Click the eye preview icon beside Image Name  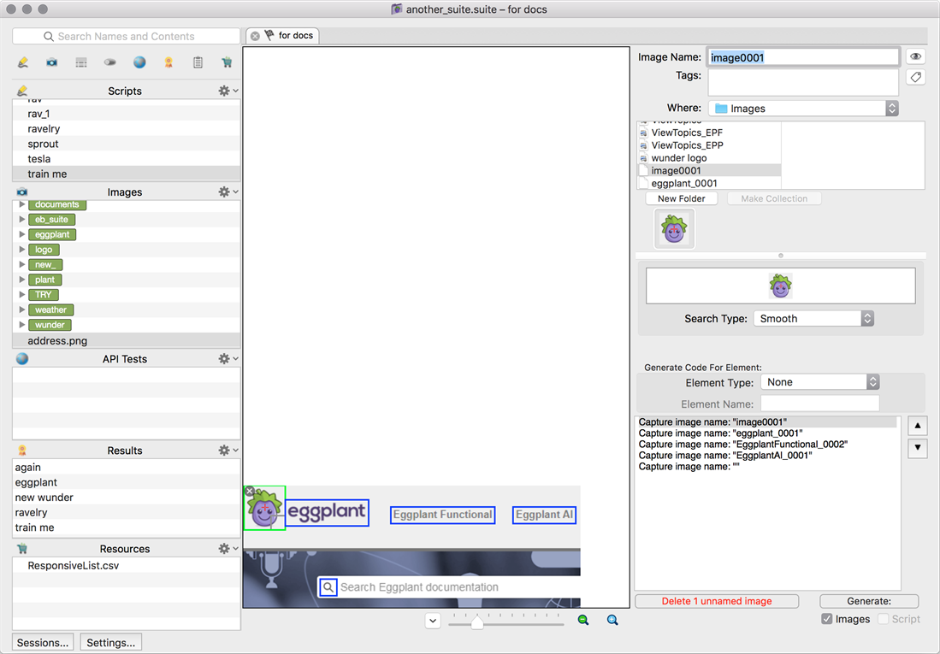915,57
